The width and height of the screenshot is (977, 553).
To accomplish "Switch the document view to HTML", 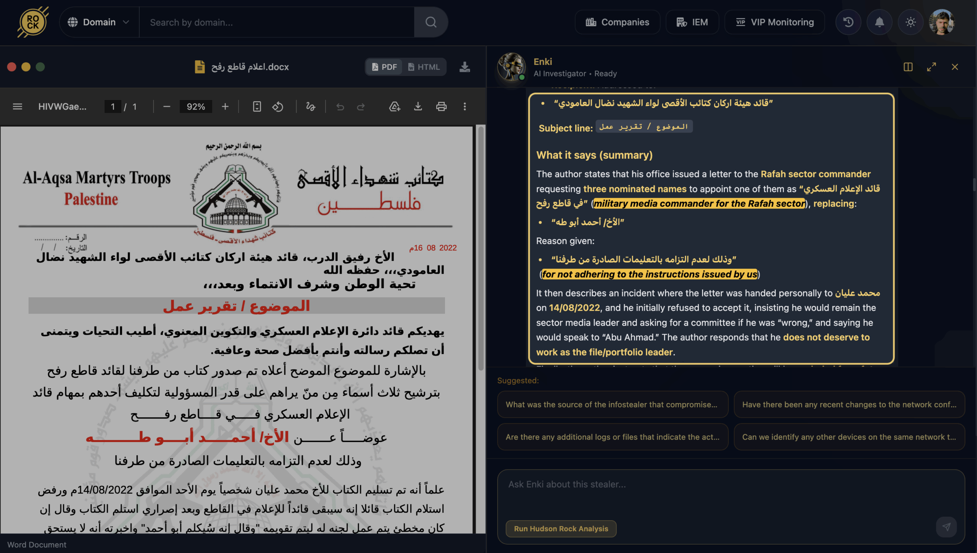I will pyautogui.click(x=424, y=67).
